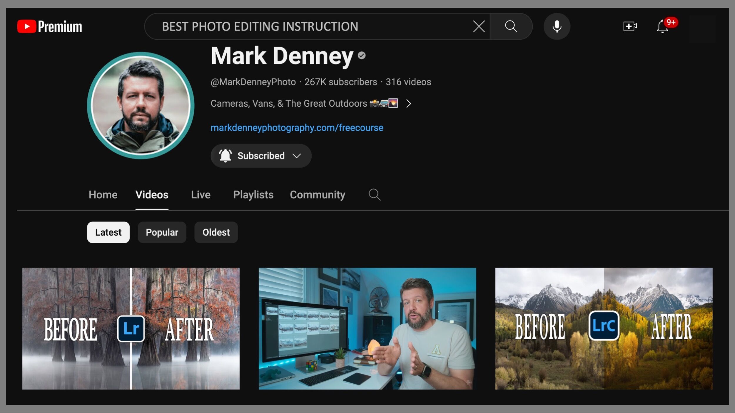Switch to the Home tab
The width and height of the screenshot is (735, 413).
(103, 195)
